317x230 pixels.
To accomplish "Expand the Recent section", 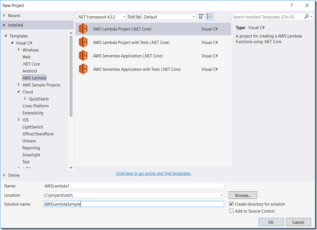I will tap(4, 15).
